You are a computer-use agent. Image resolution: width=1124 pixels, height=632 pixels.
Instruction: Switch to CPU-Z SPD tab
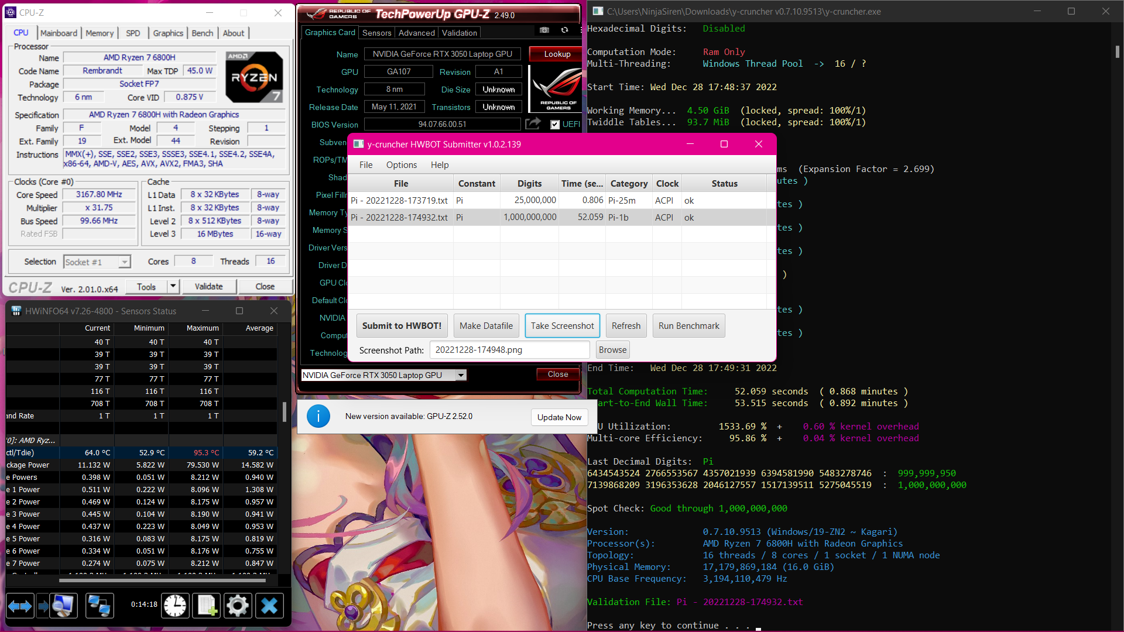click(x=133, y=33)
